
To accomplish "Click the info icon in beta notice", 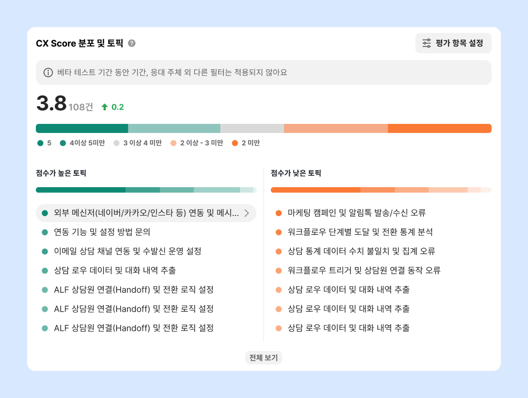I will [48, 72].
